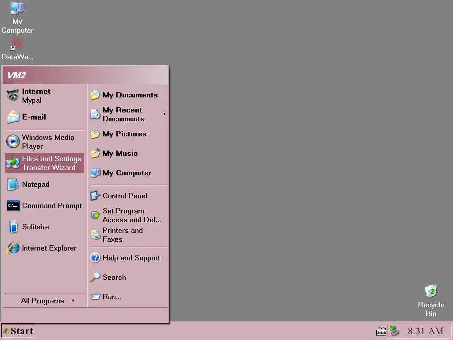This screenshot has height=340, width=453.
Task: Click Files and Settings Transfer Wizard icon
Action: 13,163
